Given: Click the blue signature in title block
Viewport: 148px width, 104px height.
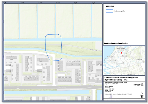Looking at the screenshot, I should 111,97.
